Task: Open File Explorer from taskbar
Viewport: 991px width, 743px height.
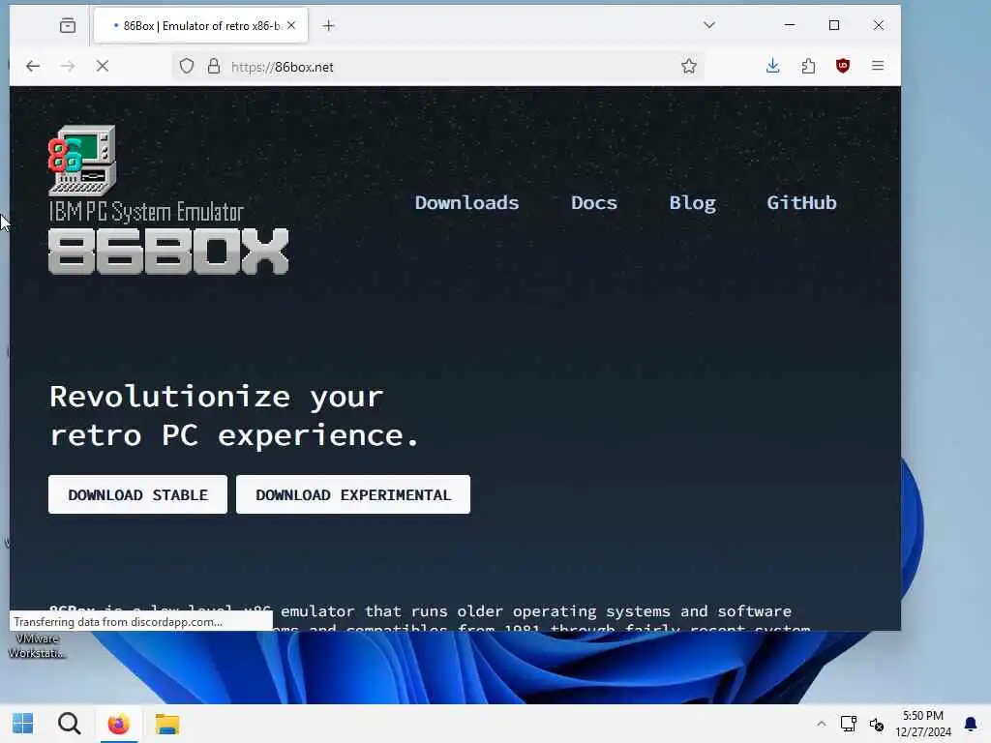Action: coord(167,724)
